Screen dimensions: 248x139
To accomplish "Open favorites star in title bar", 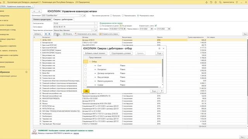I will click(216, 2).
